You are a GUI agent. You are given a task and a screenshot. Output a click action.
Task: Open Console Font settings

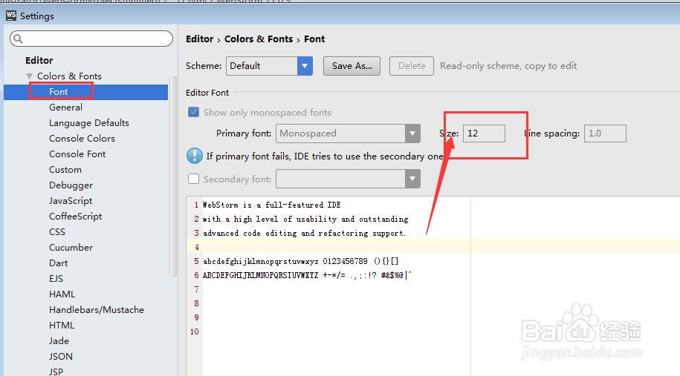(x=77, y=154)
